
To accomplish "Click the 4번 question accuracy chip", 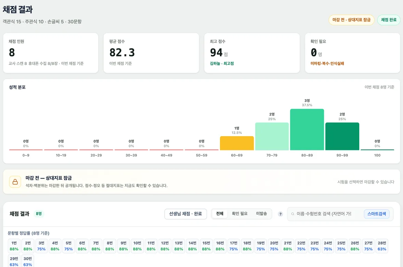I will click(55, 246).
